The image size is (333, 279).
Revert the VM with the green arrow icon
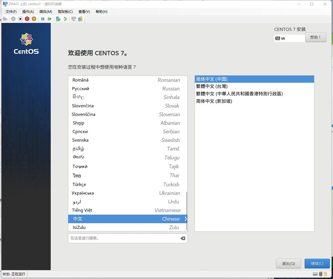click(65, 19)
